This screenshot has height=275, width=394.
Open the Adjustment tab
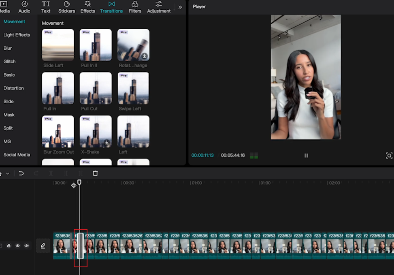click(159, 7)
